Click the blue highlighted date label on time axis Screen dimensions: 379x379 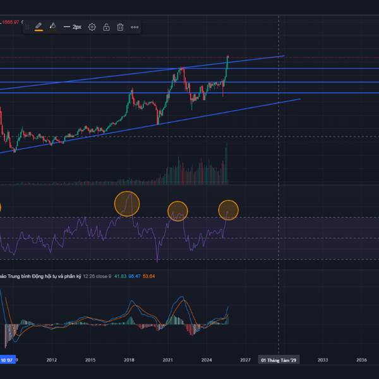(8, 360)
